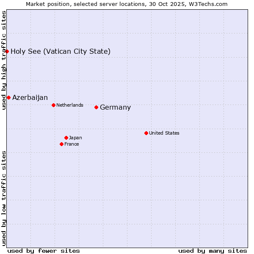Click the 'used by high traffic sites' axis label

click(4, 60)
